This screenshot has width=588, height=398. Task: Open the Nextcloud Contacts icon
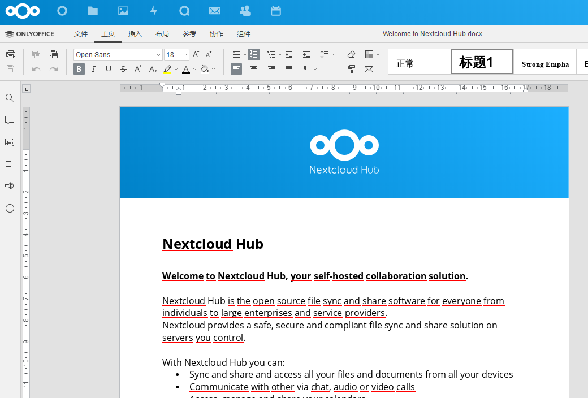pyautogui.click(x=245, y=11)
